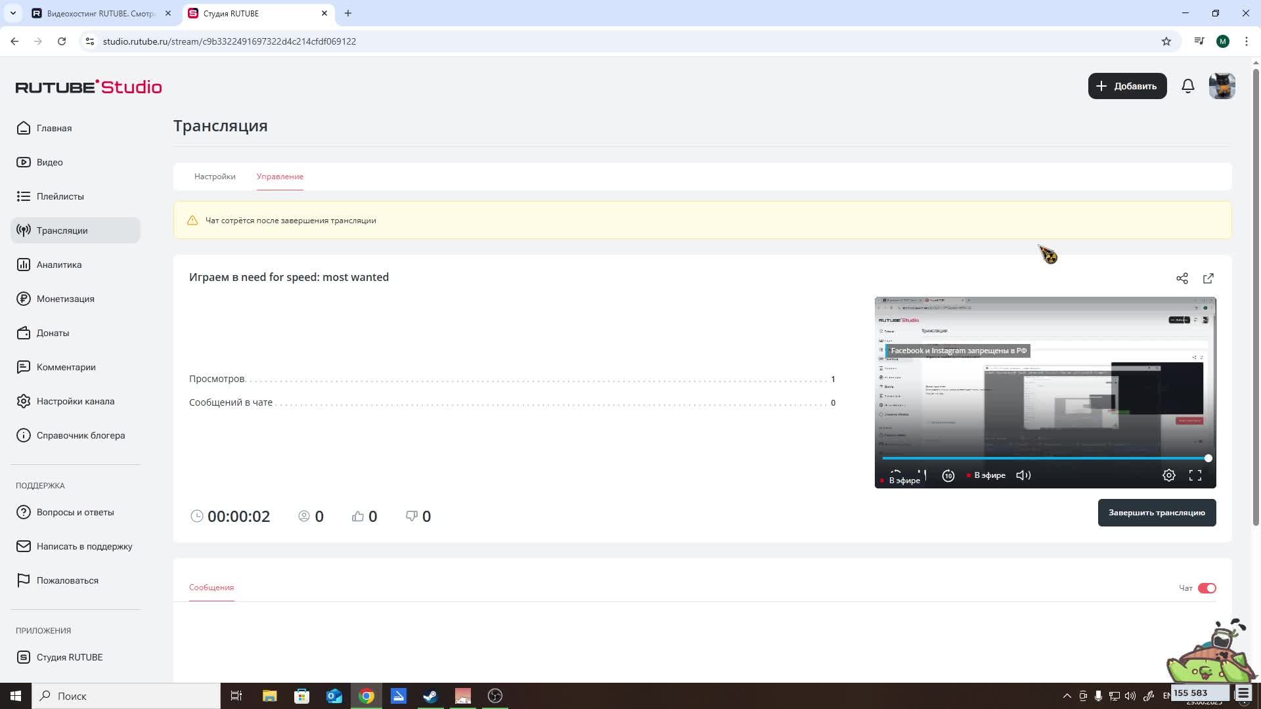Viewport: 1261px width, 709px height.
Task: Open OBS Studio from taskbar
Action: point(495,696)
